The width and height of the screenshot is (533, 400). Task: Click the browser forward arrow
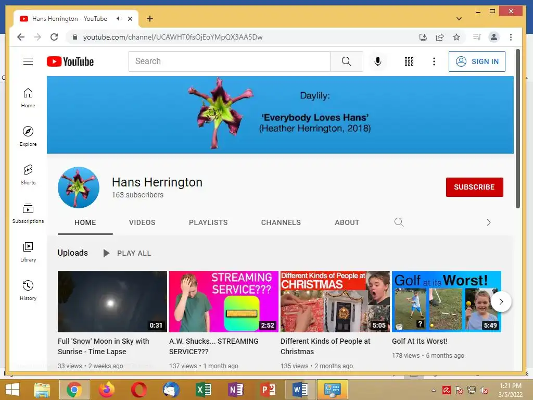click(37, 37)
